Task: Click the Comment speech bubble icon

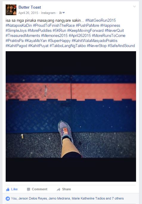Action: [x=29, y=189]
